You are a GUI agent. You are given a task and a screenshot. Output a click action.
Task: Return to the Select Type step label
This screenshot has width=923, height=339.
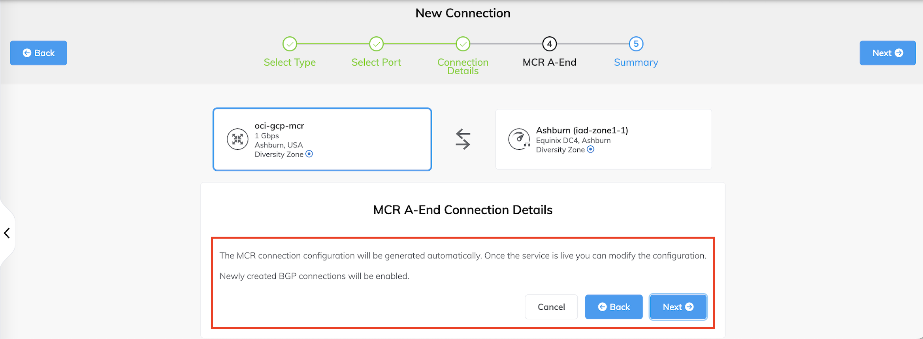290,62
